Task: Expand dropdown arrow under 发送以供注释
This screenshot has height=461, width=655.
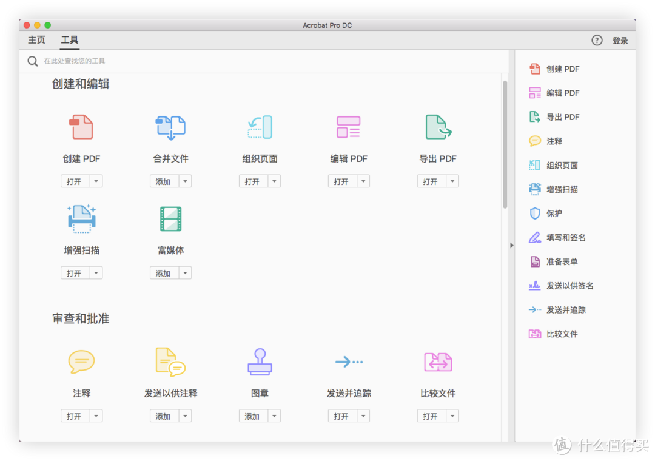Action: click(x=185, y=416)
